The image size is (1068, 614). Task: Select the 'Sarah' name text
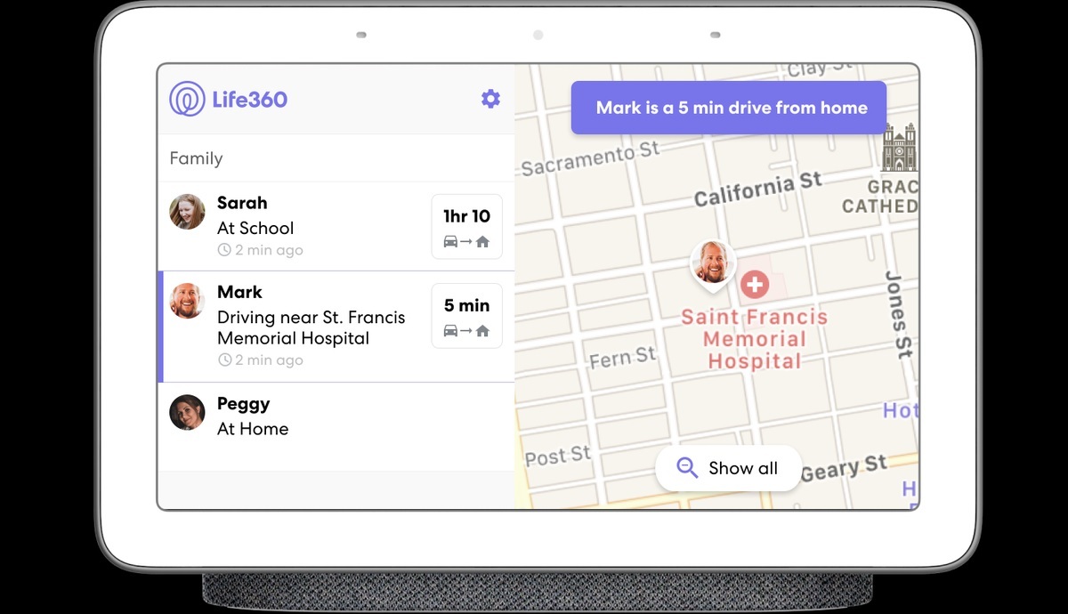tap(242, 203)
